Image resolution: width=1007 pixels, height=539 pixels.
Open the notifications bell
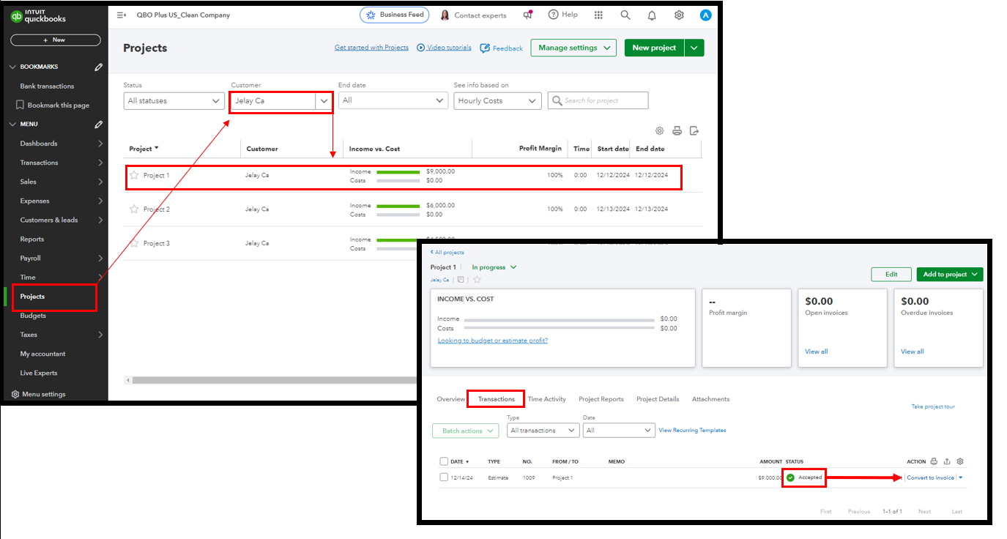click(652, 15)
